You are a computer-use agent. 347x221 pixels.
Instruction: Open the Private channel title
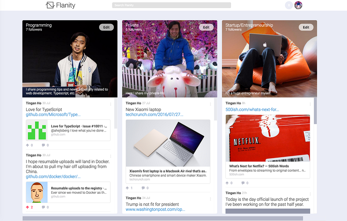132,25
